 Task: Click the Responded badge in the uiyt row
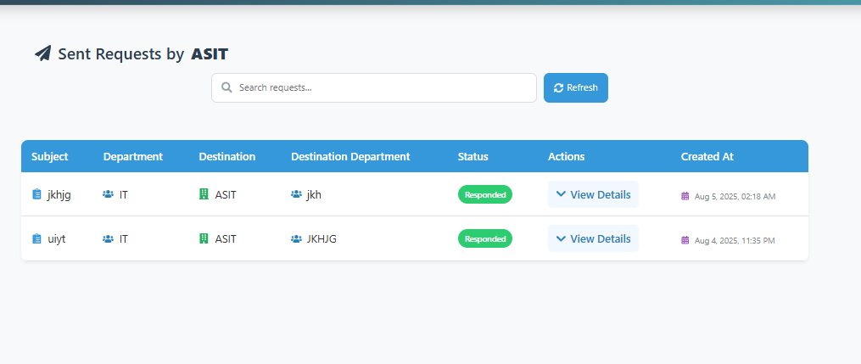click(485, 238)
